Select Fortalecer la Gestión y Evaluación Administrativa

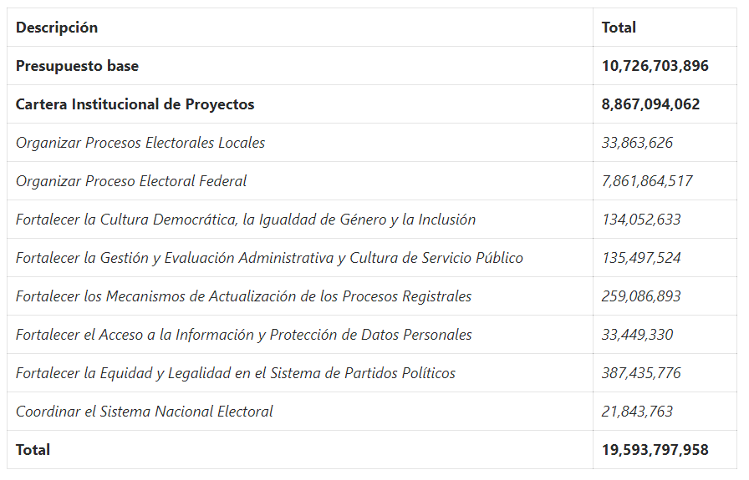coord(269,258)
